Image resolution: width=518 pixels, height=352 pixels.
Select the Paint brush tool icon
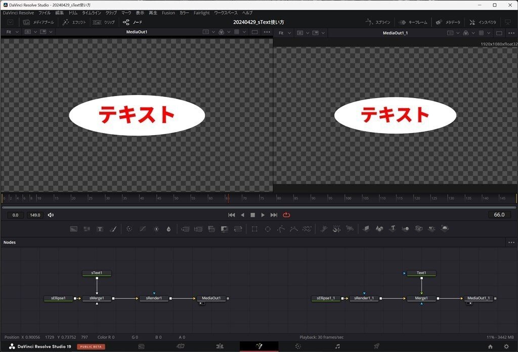pos(113,229)
